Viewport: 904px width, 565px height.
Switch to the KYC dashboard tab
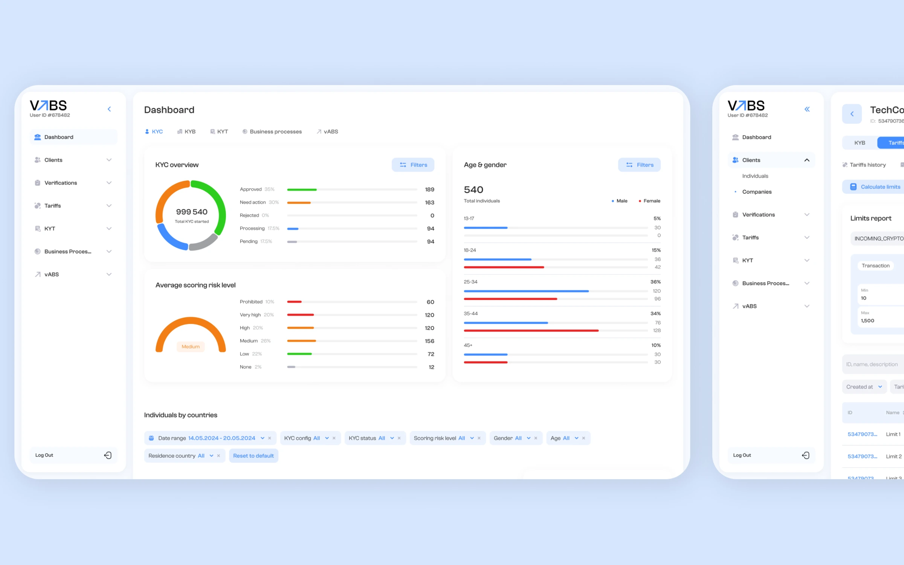pyautogui.click(x=154, y=131)
